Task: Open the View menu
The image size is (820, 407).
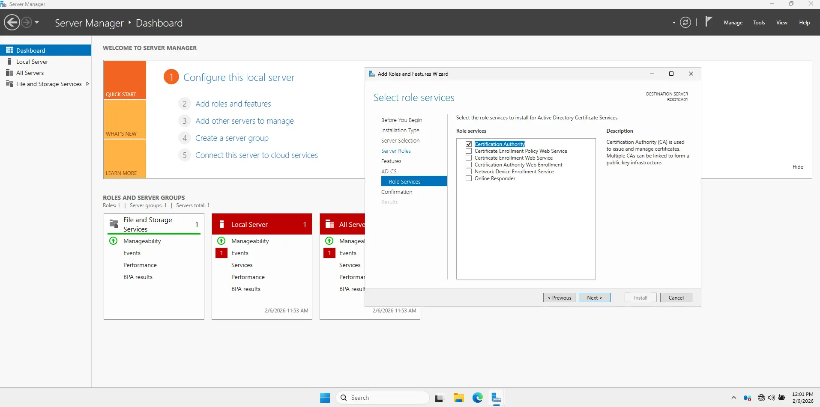Action: pyautogui.click(x=782, y=23)
